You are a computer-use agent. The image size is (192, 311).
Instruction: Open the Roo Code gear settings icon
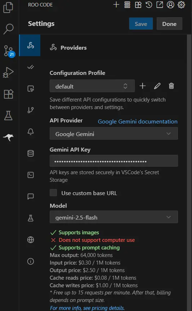click(181, 5)
